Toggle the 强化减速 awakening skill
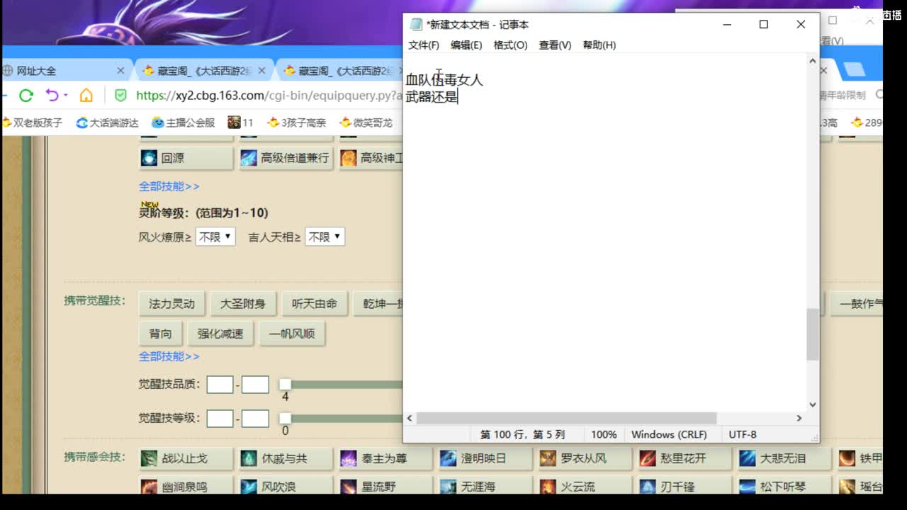The width and height of the screenshot is (907, 510). pos(220,334)
